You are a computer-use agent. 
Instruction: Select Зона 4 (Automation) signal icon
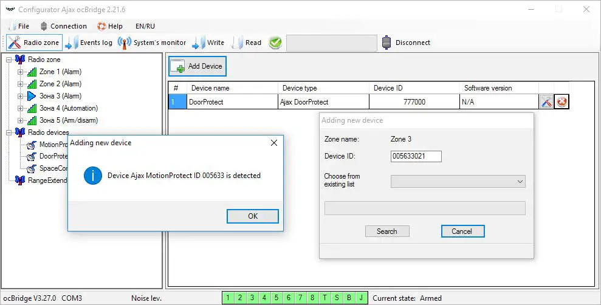[x=32, y=108]
